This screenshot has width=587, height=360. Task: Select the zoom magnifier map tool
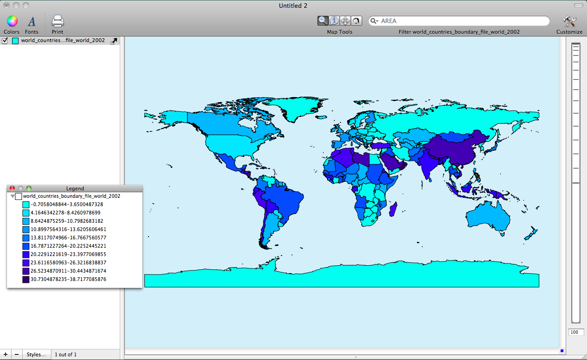pos(323,21)
